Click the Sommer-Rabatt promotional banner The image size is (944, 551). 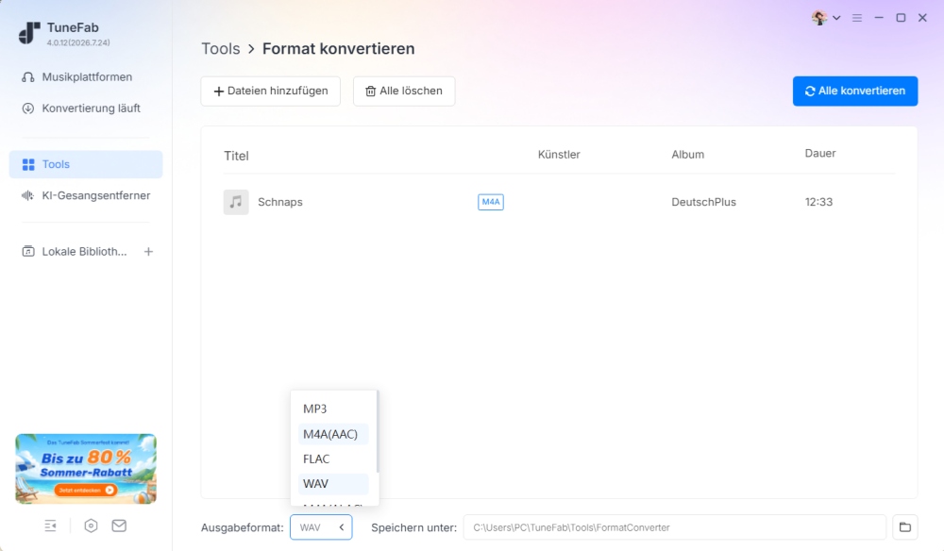click(x=86, y=469)
